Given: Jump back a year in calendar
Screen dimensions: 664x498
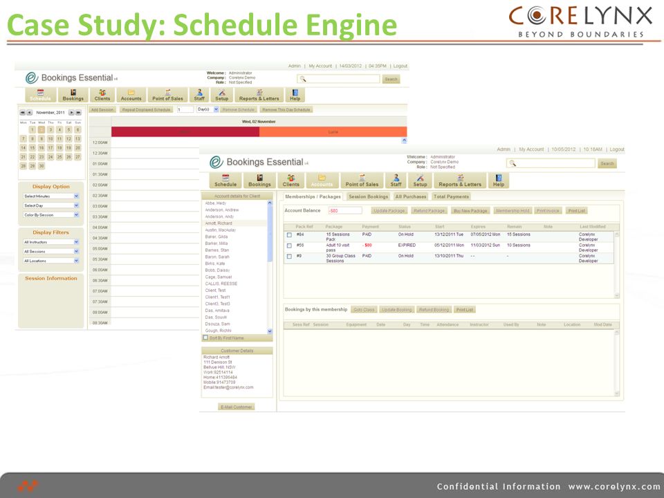Looking at the screenshot, I should click(22, 113).
